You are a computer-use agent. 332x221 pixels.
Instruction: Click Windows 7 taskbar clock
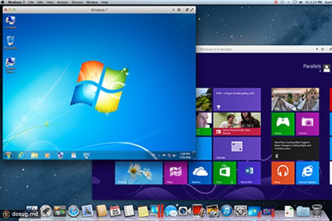[185, 156]
